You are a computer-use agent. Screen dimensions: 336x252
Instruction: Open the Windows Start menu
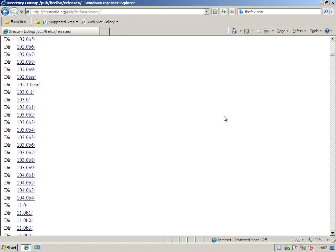point(9,248)
